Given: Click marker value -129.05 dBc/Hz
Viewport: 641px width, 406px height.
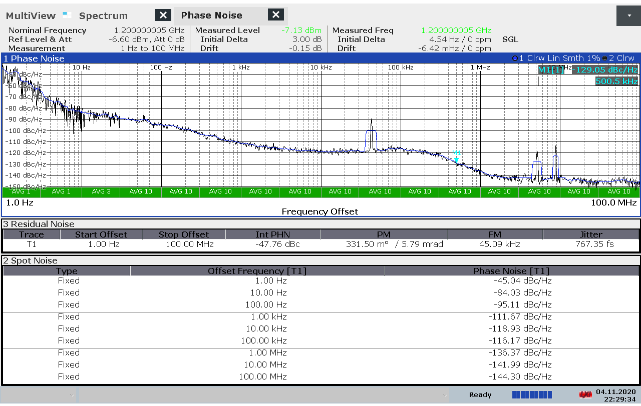Looking at the screenshot, I should click(x=605, y=69).
